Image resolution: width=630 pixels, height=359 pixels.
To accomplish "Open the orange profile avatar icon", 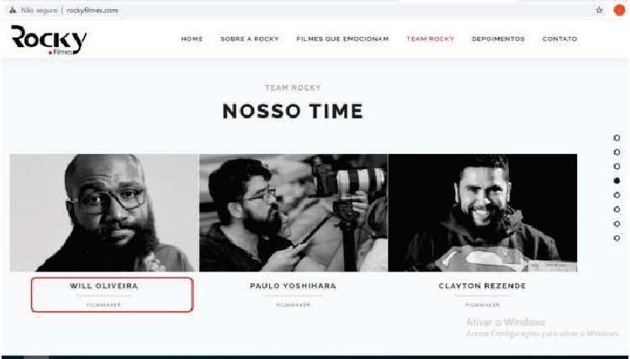I will pos(619,10).
